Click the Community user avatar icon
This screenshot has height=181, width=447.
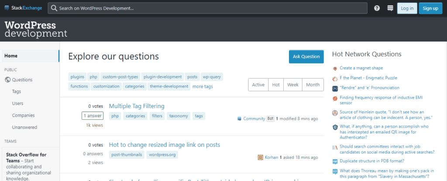tap(239, 119)
